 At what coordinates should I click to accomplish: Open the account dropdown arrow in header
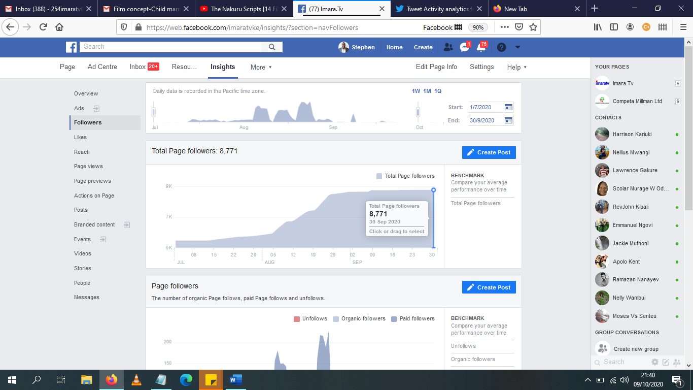coord(517,47)
